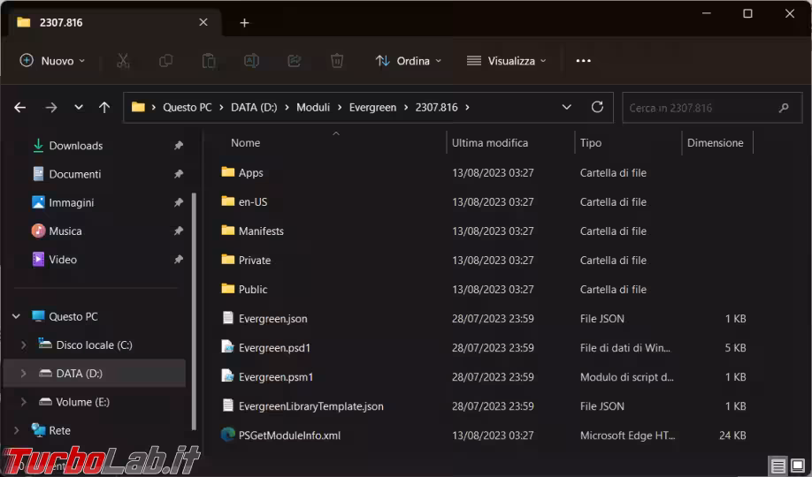Expand the Rete tree node

coord(16,430)
